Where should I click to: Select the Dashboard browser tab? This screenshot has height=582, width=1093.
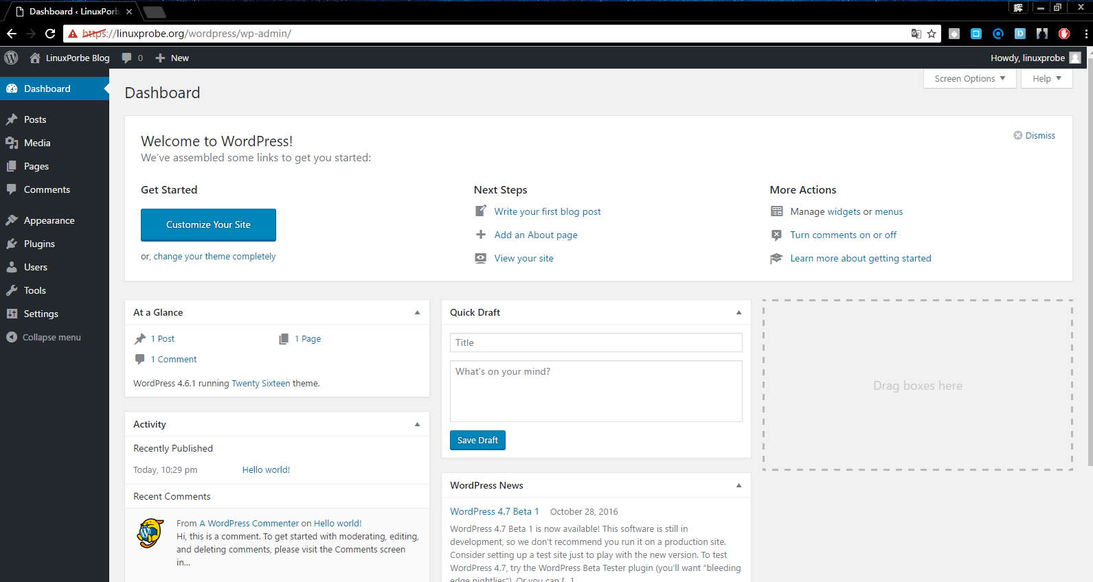[x=73, y=12]
